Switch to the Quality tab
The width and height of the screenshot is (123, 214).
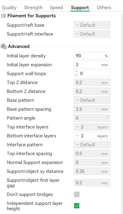pos(9,8)
